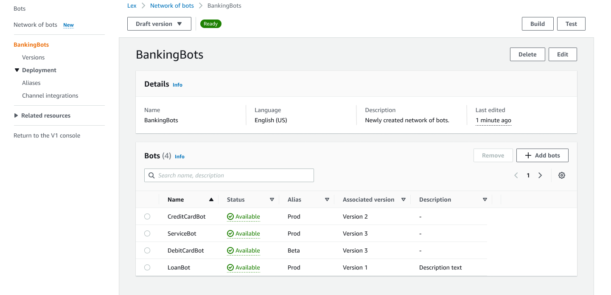611x295 pixels.
Task: Click the Associated version sort arrow
Action: click(x=404, y=199)
